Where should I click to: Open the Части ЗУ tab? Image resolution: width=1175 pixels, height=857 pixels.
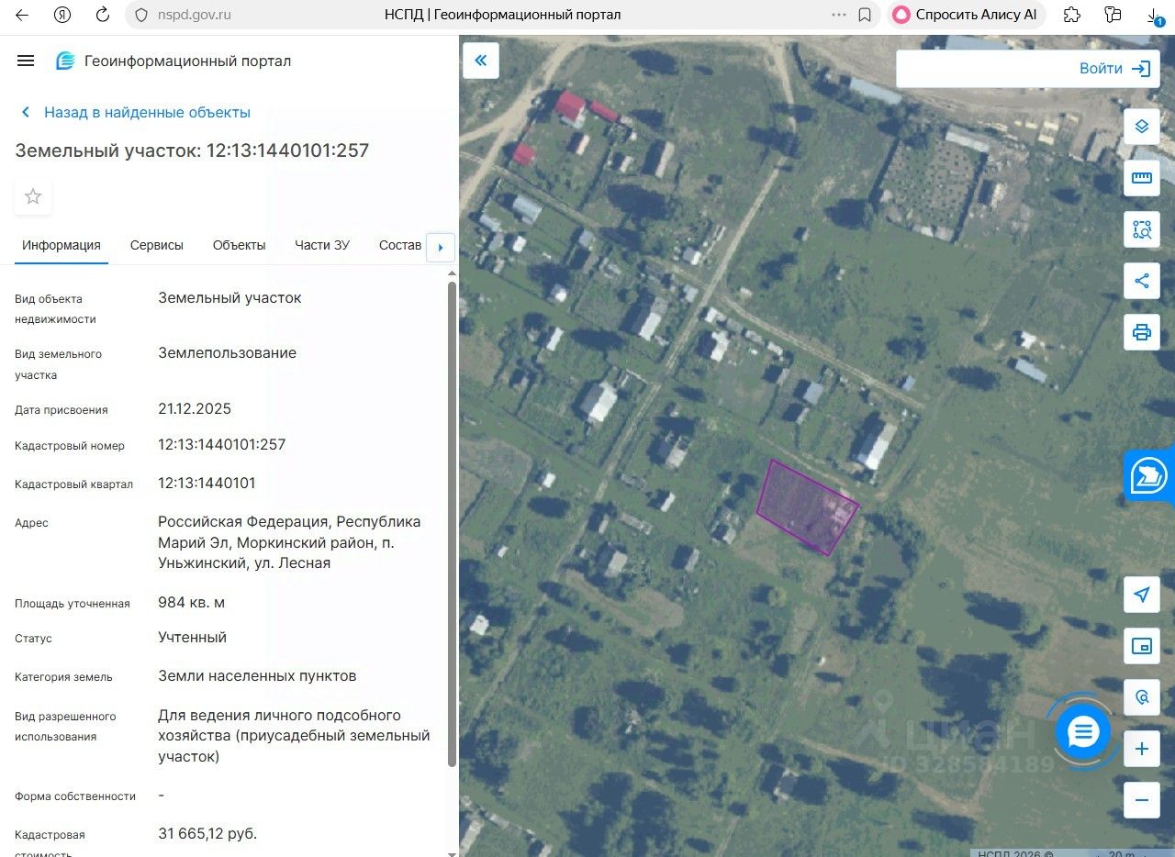322,245
